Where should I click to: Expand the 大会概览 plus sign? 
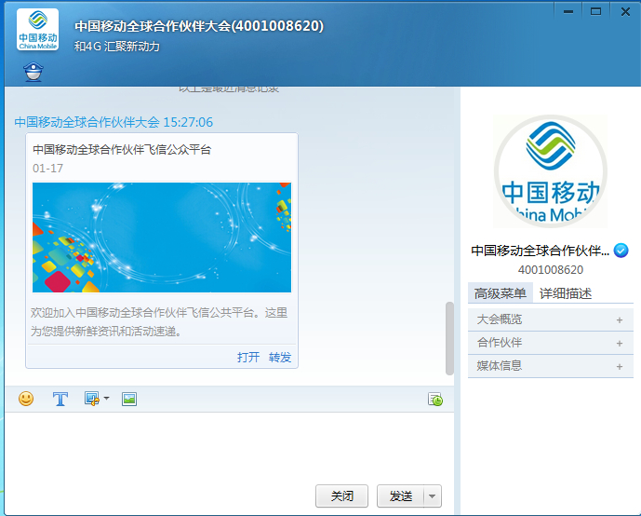pos(620,320)
